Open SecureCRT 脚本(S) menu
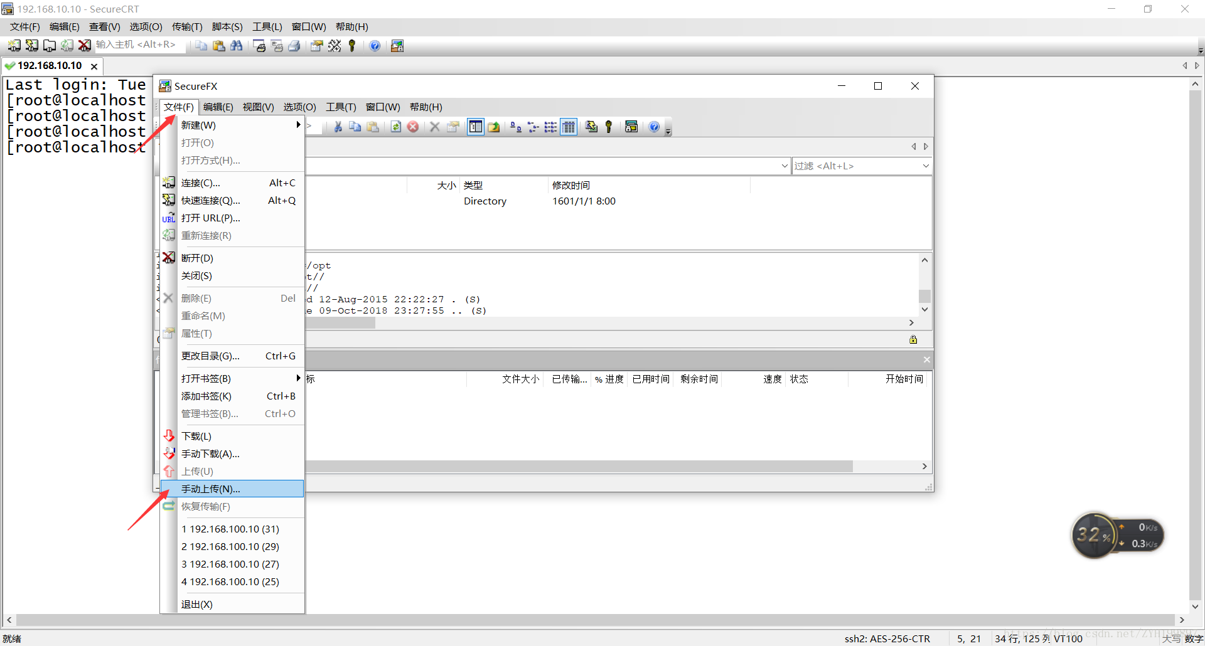This screenshot has height=646, width=1205. coord(227,26)
